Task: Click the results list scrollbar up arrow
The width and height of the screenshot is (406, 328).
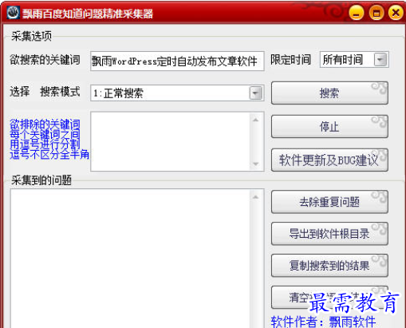Action: tap(256, 197)
